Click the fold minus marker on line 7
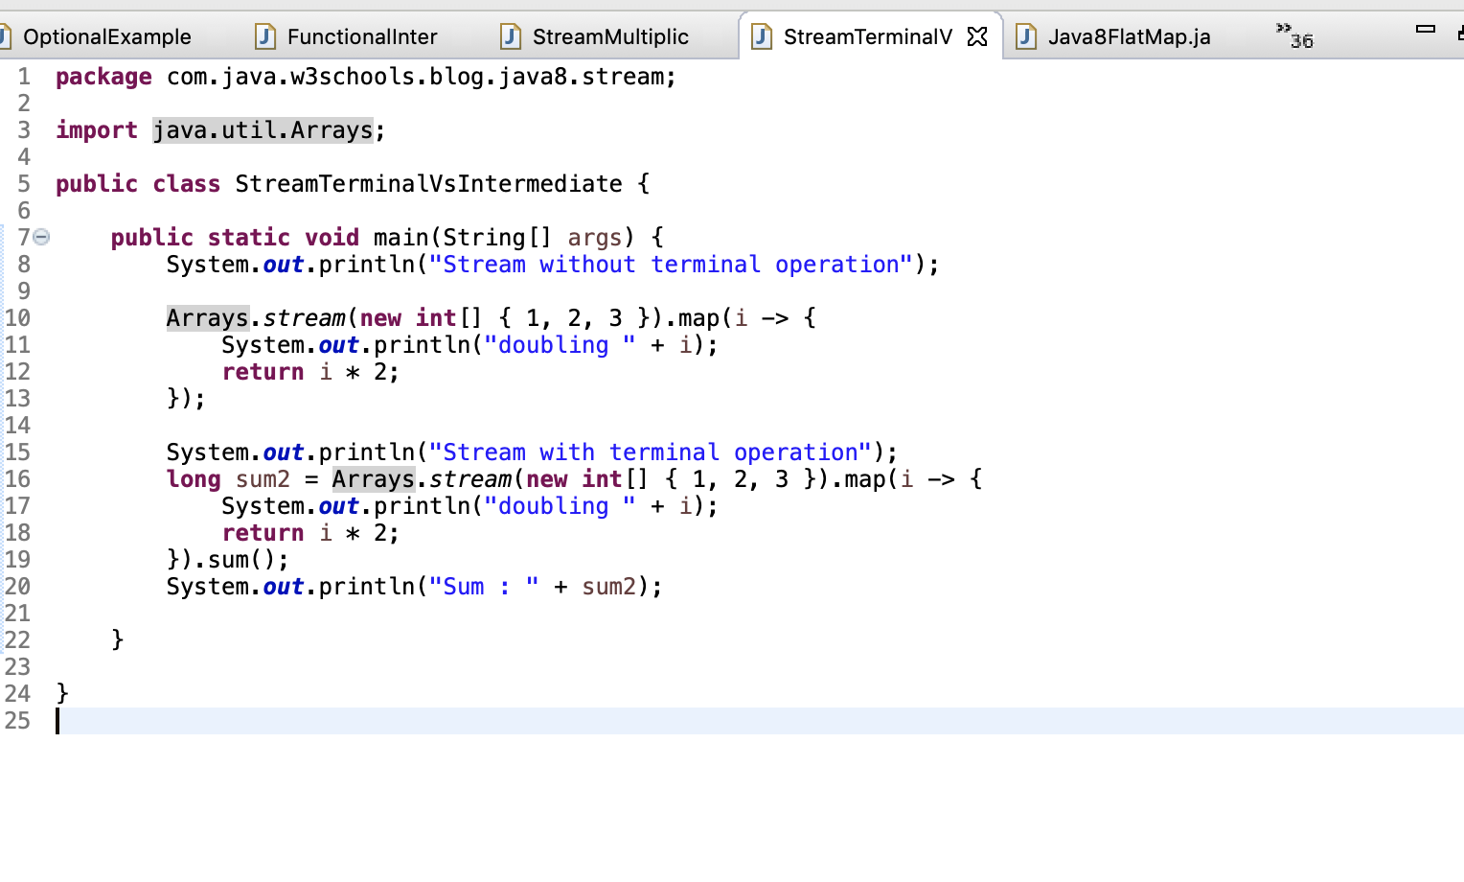 click(x=39, y=237)
